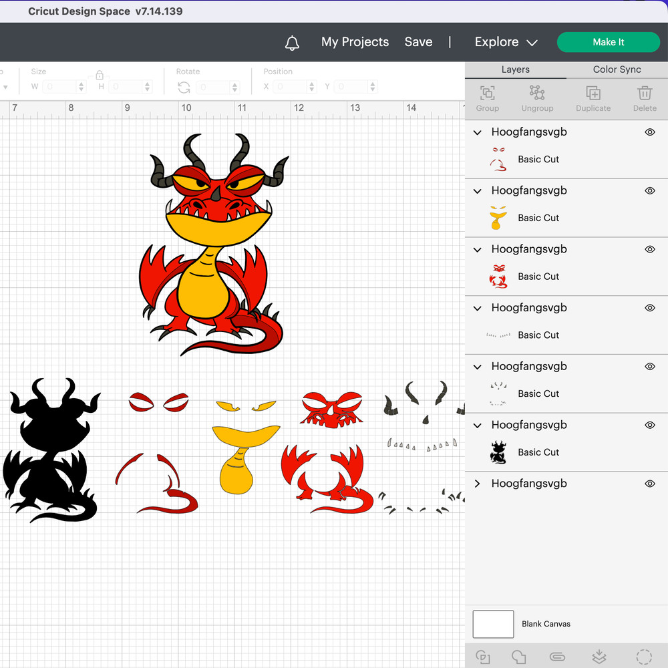
Task: Toggle visibility of the yellow-thumbnail layer group
Action: pyautogui.click(x=649, y=191)
